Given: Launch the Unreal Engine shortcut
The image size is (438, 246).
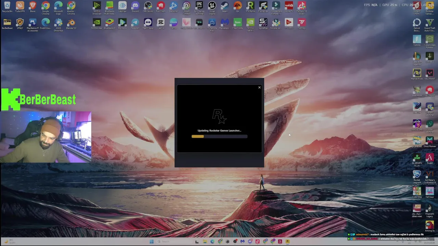Looking at the screenshot, I should [x=212, y=8].
